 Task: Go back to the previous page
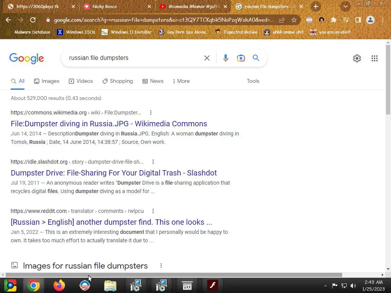[x=8, y=20]
